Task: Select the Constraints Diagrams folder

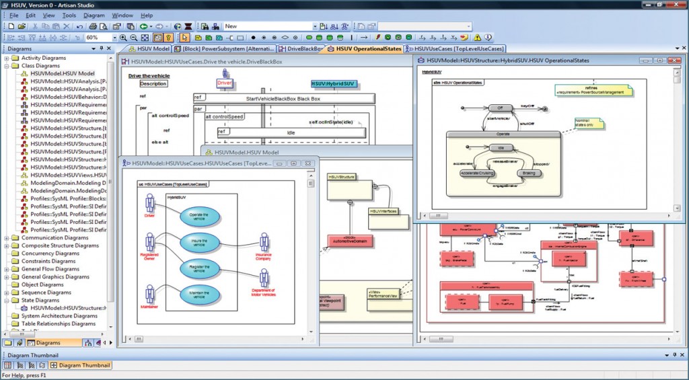Action: click(x=48, y=261)
